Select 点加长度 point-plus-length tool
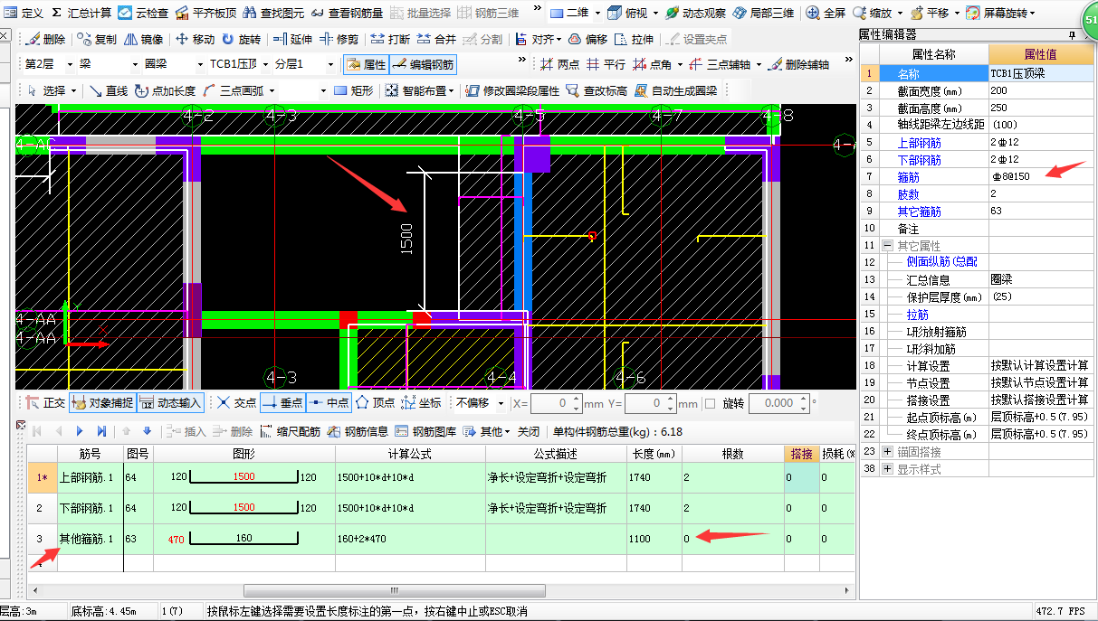The width and height of the screenshot is (1098, 621). point(166,90)
